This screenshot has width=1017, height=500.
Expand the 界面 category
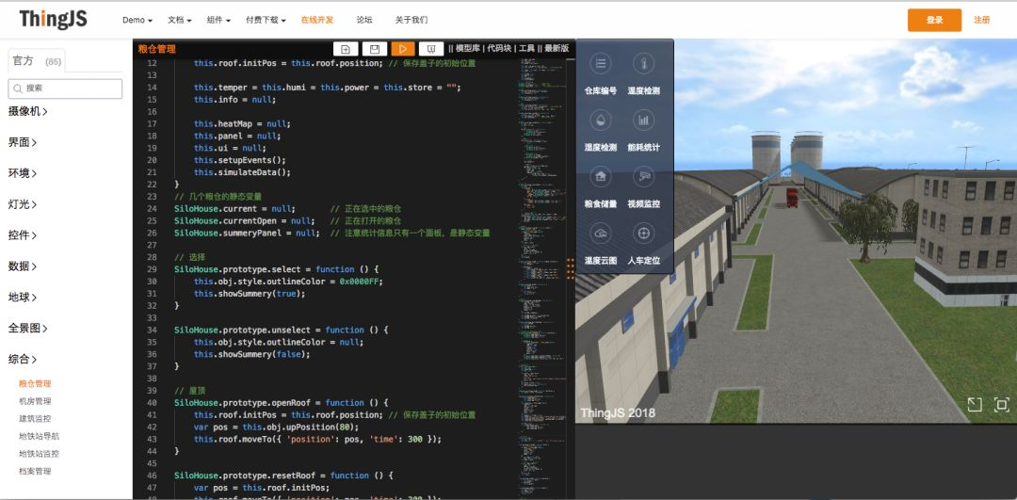coord(23,143)
